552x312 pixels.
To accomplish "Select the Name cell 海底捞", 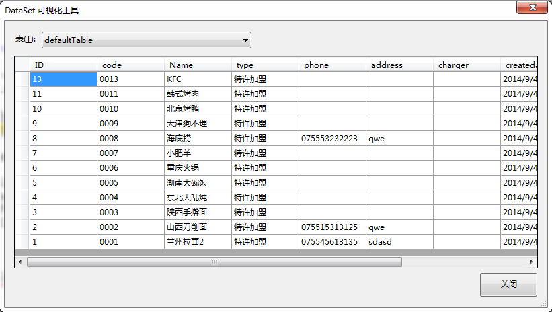I will 198,139.
